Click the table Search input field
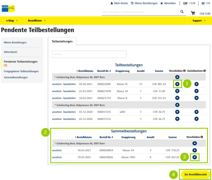The height and width of the screenshot is (180, 212). point(89,54)
